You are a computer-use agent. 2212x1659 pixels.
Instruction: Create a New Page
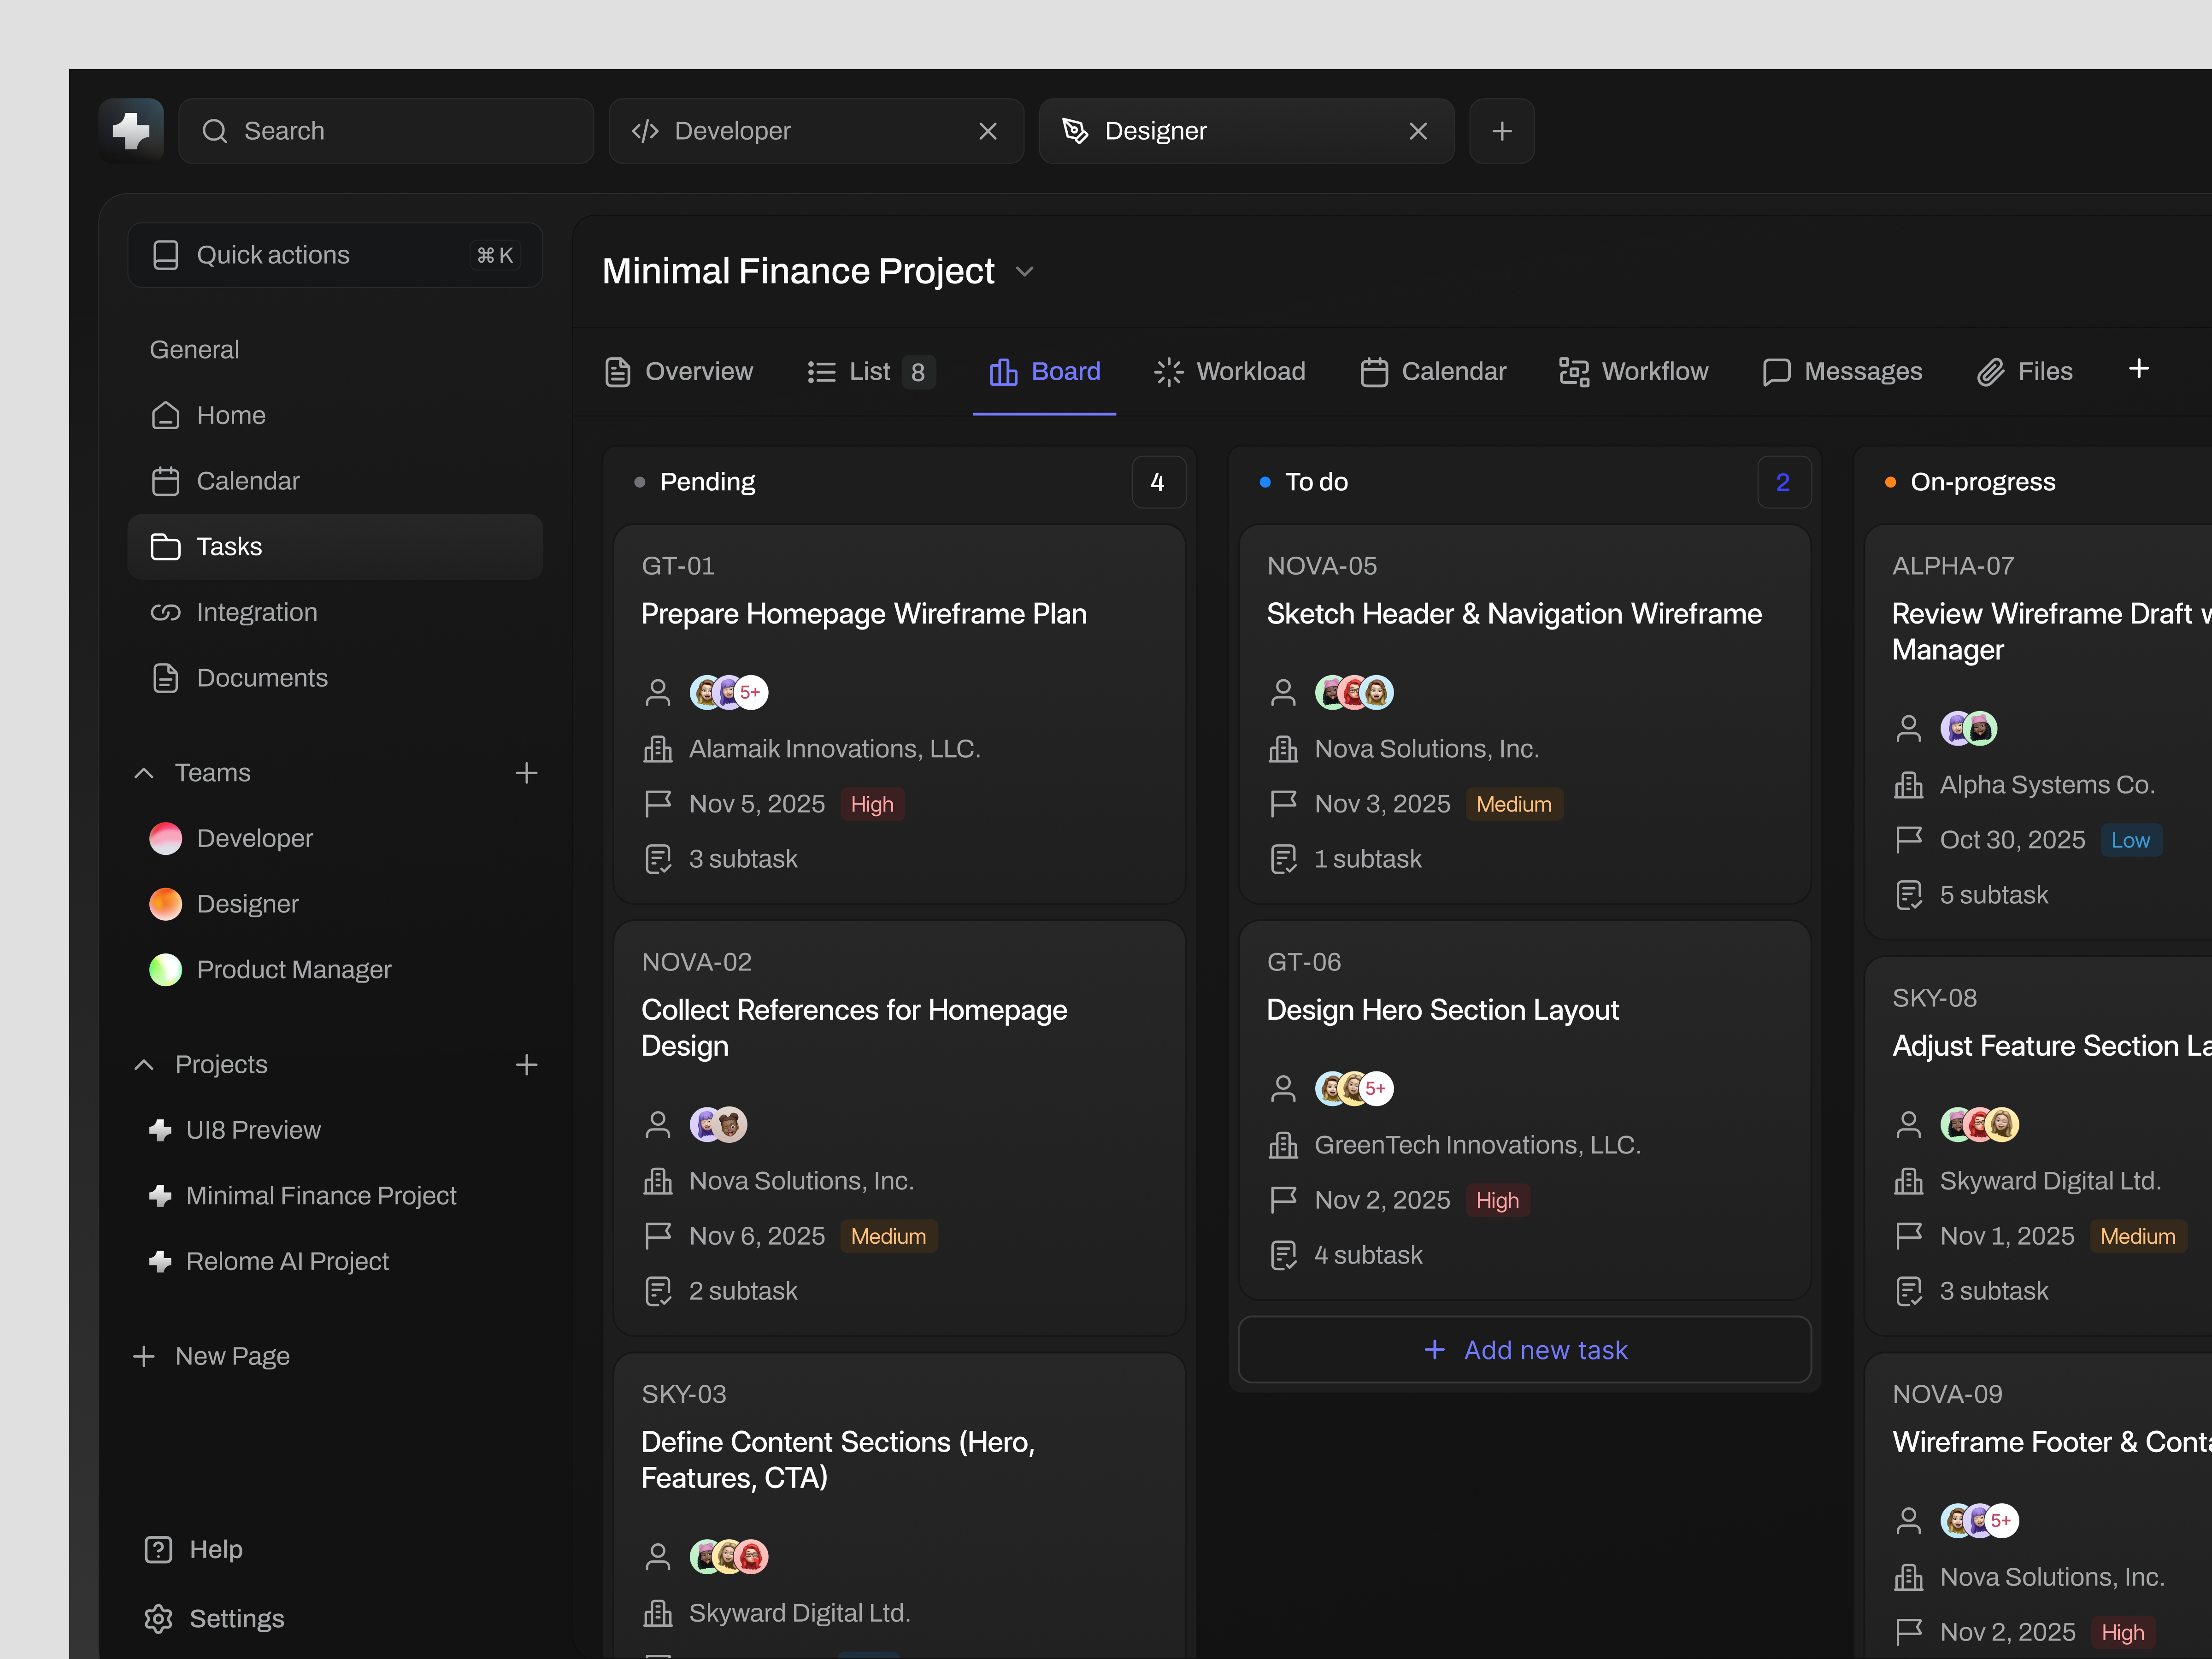[212, 1356]
